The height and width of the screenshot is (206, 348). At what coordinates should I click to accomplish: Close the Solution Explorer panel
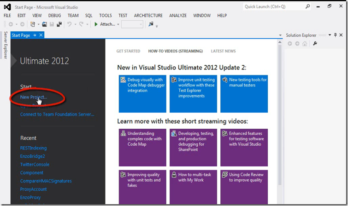341,35
